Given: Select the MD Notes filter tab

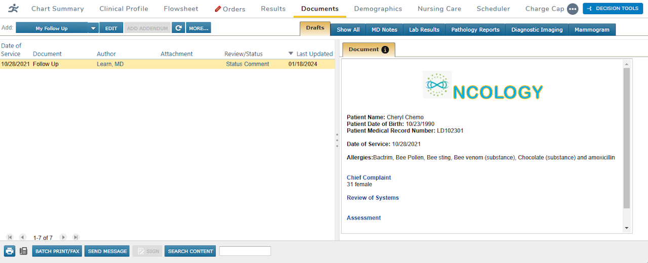Looking at the screenshot, I should [384, 29].
